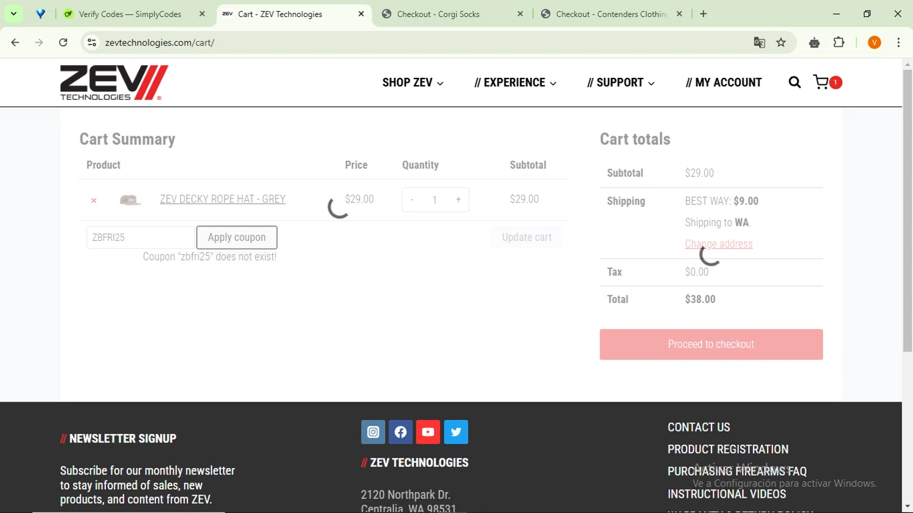The image size is (913, 513).
Task: Click the $38.00 total amount
Action: coord(700,299)
